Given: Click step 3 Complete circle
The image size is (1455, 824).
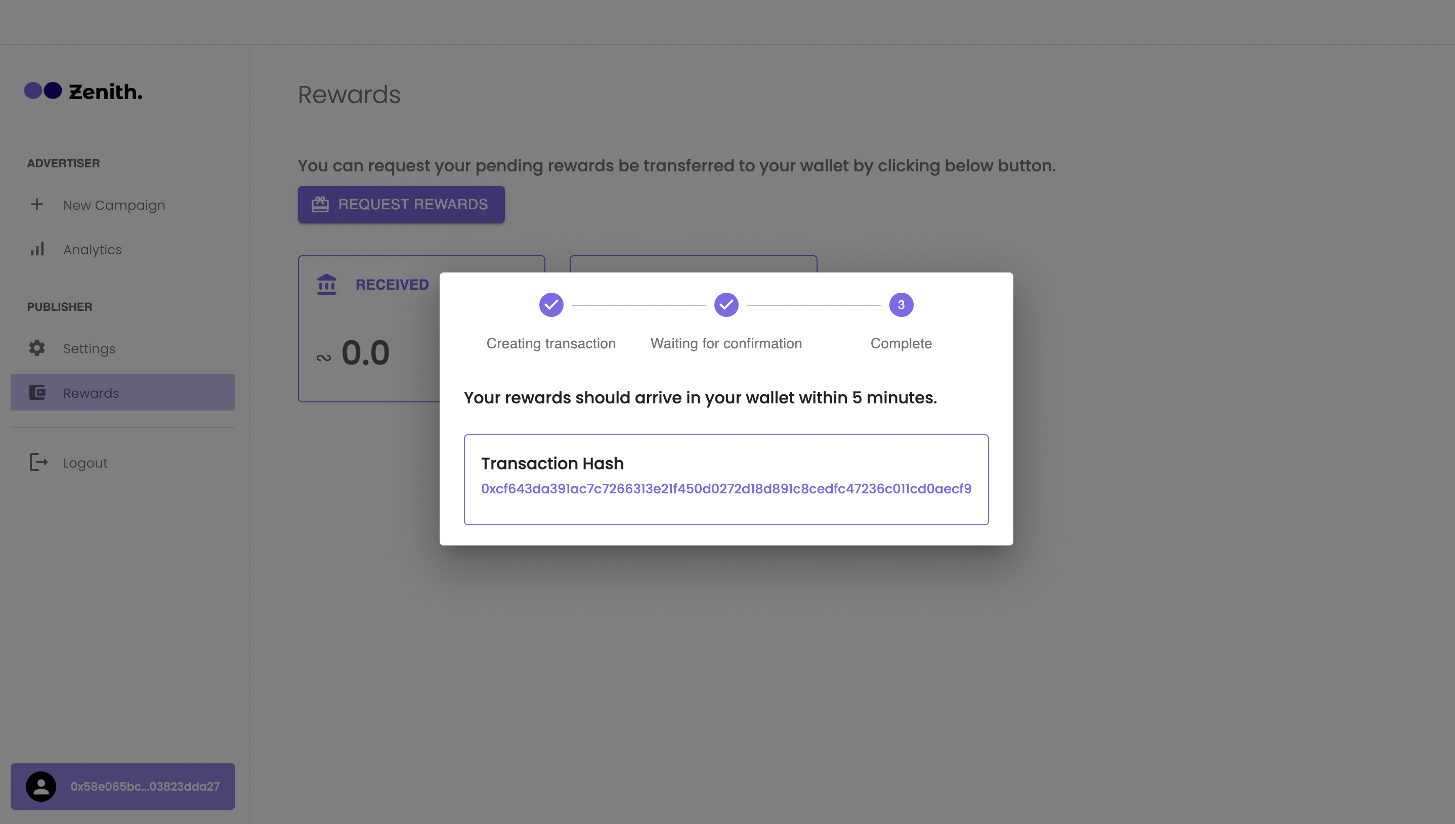Looking at the screenshot, I should [901, 305].
